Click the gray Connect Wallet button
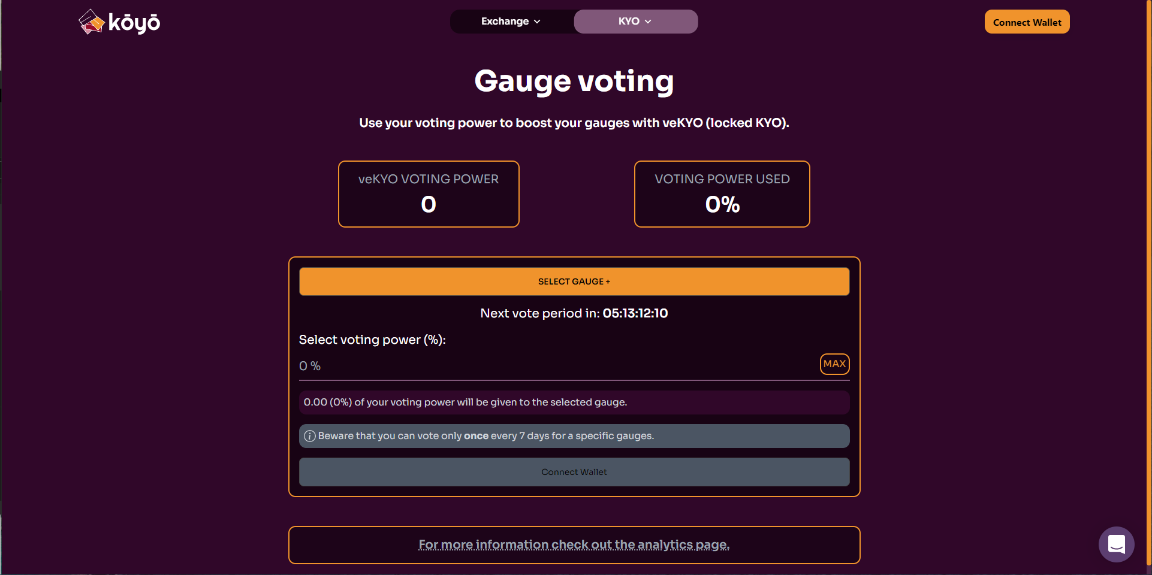Viewport: 1152px width, 575px height. point(574,472)
